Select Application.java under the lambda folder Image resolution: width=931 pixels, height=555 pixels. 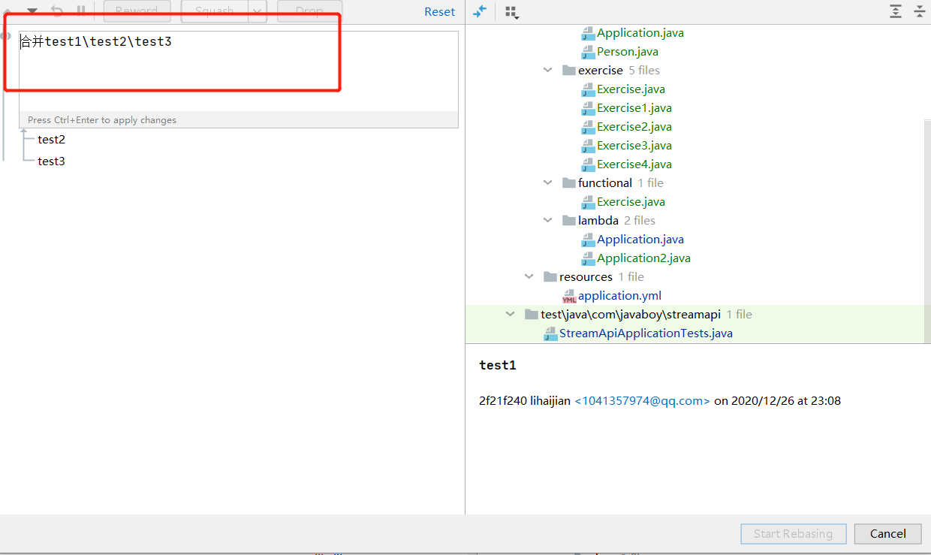[640, 240]
